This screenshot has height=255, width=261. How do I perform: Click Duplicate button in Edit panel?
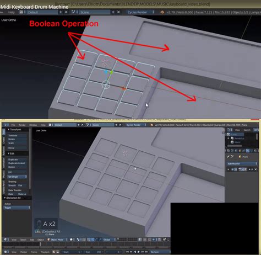tap(17, 160)
